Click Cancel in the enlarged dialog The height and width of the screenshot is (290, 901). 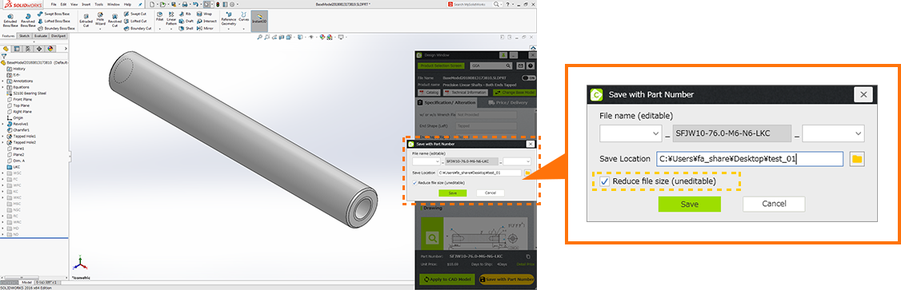point(774,204)
